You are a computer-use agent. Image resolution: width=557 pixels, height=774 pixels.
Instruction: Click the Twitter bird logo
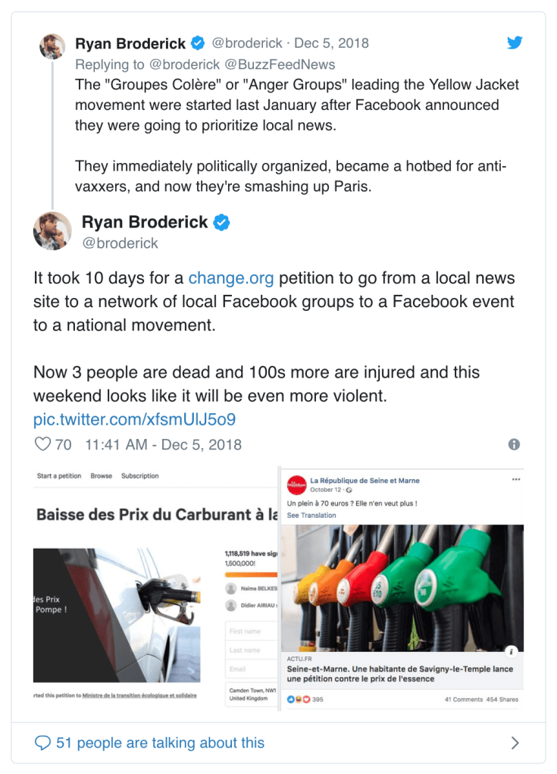click(515, 43)
